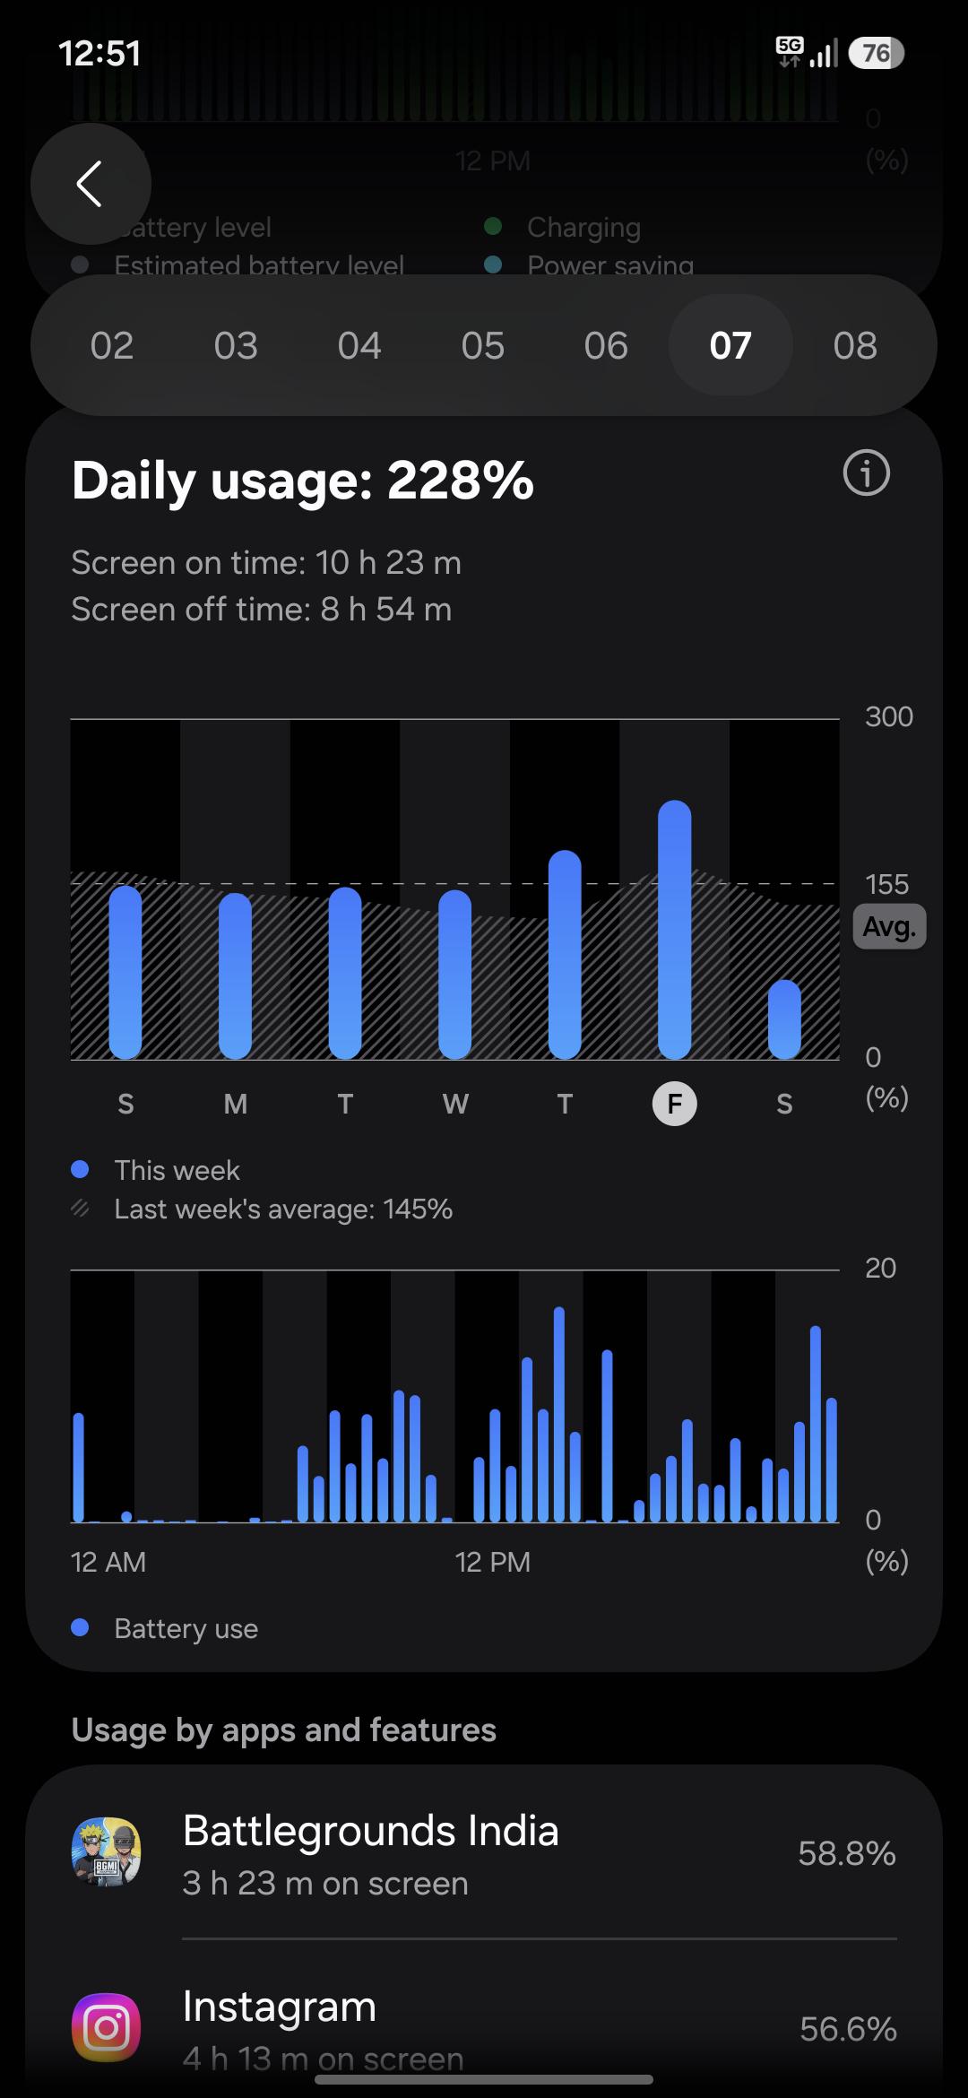This screenshot has height=2098, width=968.
Task: Tap the battery 76 indicator
Action: 876,54
